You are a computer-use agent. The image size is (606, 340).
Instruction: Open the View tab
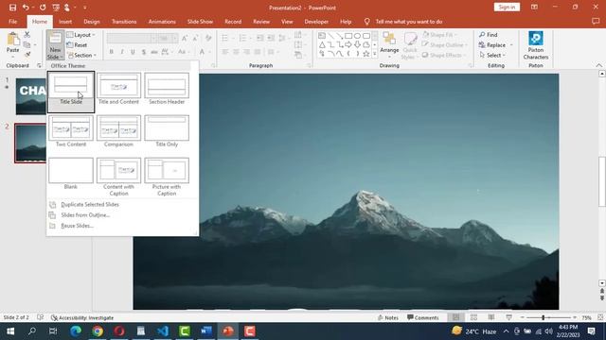[x=287, y=22]
